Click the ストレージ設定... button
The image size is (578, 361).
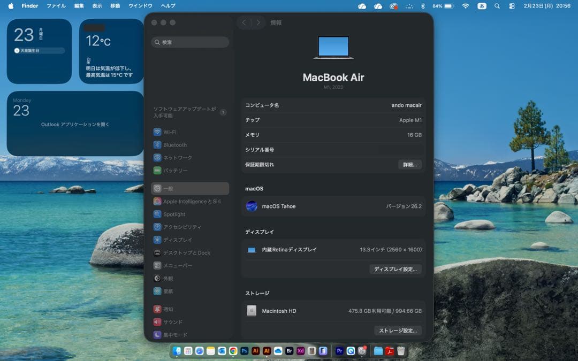(398, 331)
